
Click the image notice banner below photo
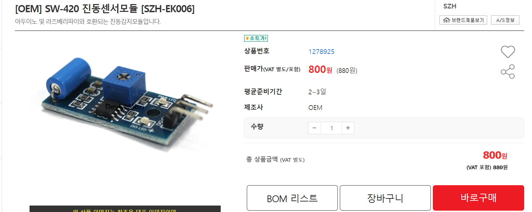[125, 209]
